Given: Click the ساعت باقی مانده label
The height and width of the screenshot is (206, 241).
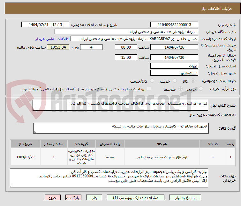Looking at the screenshot, I should 31,47.
